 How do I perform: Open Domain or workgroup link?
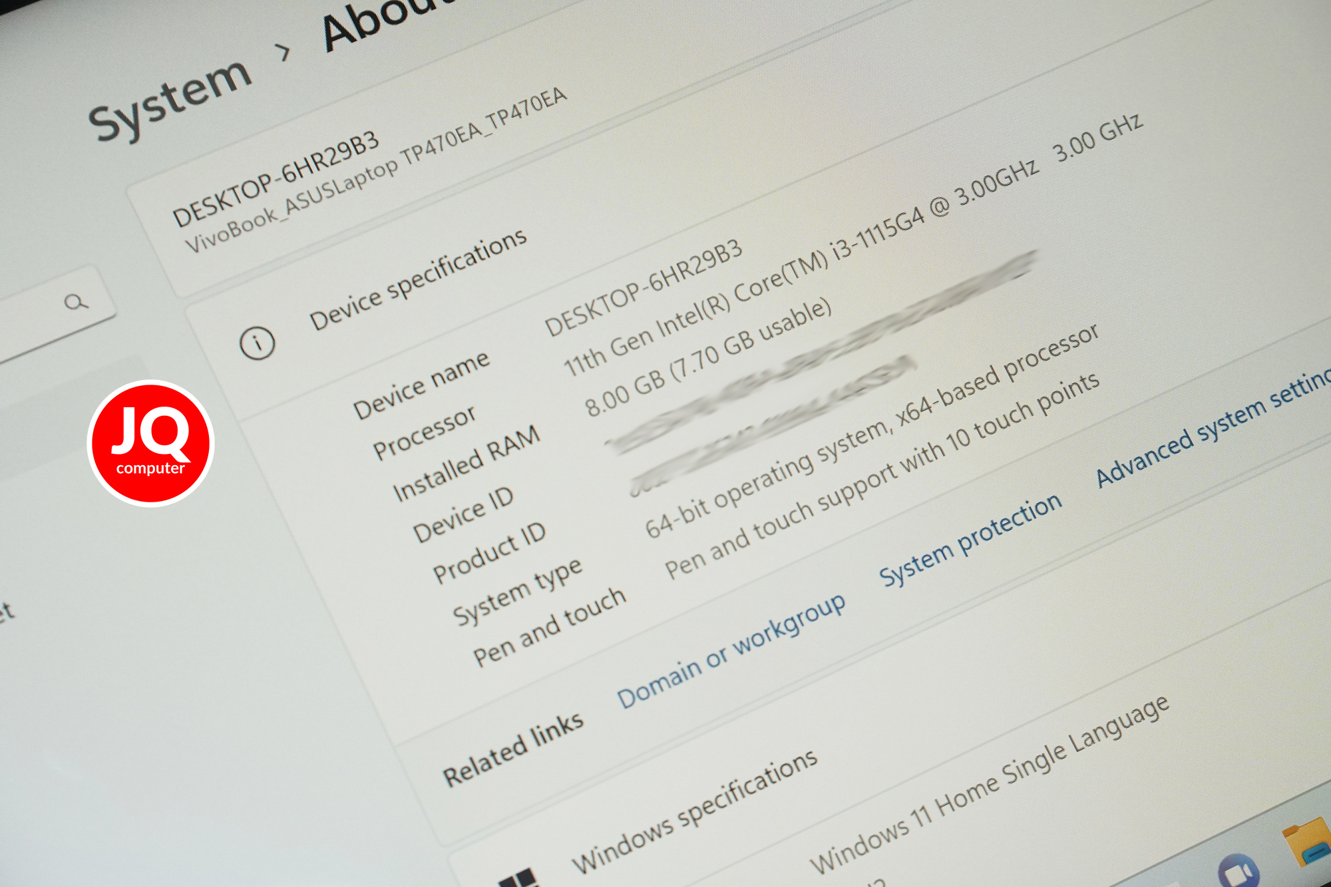[x=731, y=651]
